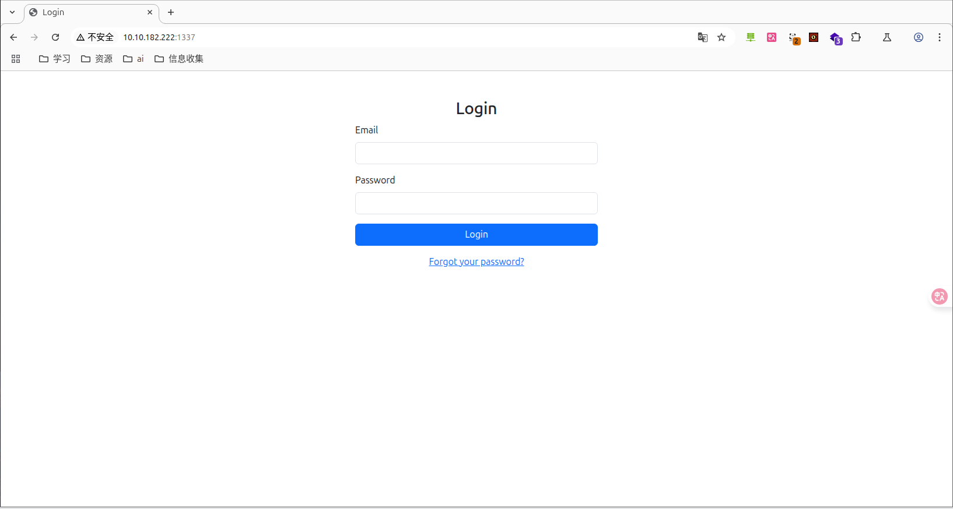Click the Google Translate icon in address bar
953x509 pixels.
point(703,37)
